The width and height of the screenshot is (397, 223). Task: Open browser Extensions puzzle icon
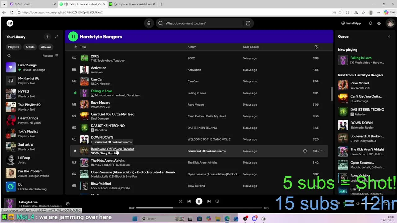point(348,12)
